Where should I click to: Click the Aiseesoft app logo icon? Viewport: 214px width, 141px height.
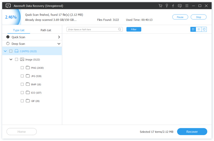8,6
